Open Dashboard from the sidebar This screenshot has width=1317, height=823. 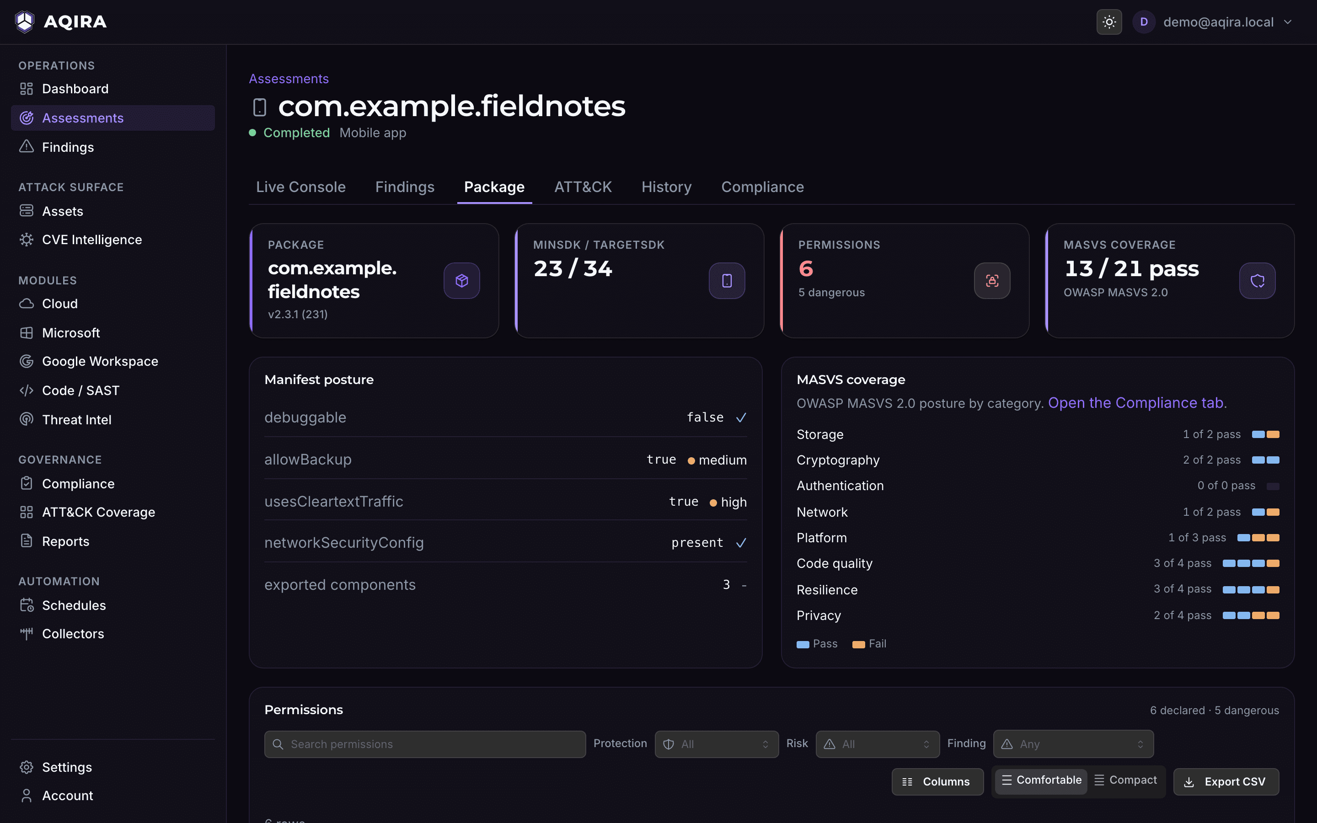pos(112,89)
